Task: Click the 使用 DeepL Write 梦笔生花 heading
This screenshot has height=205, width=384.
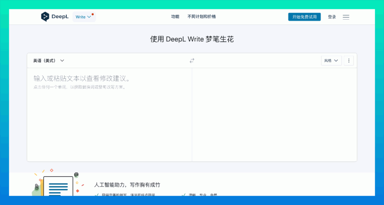Action: 192,39
